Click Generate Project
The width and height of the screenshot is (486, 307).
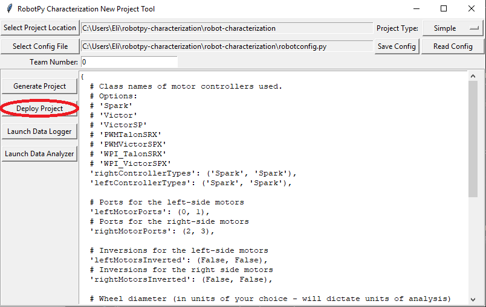pos(39,86)
